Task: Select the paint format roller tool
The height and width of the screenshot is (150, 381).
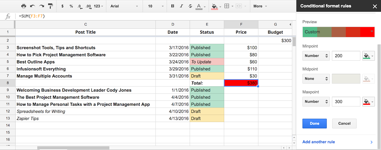Action: tap(50, 6)
